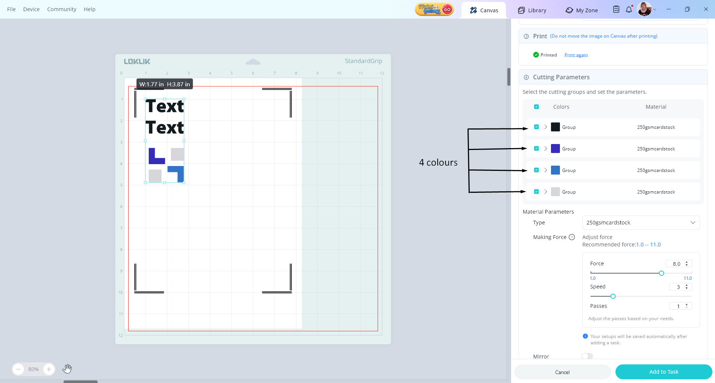Click the Force value input field
The image size is (715, 383).
point(676,264)
